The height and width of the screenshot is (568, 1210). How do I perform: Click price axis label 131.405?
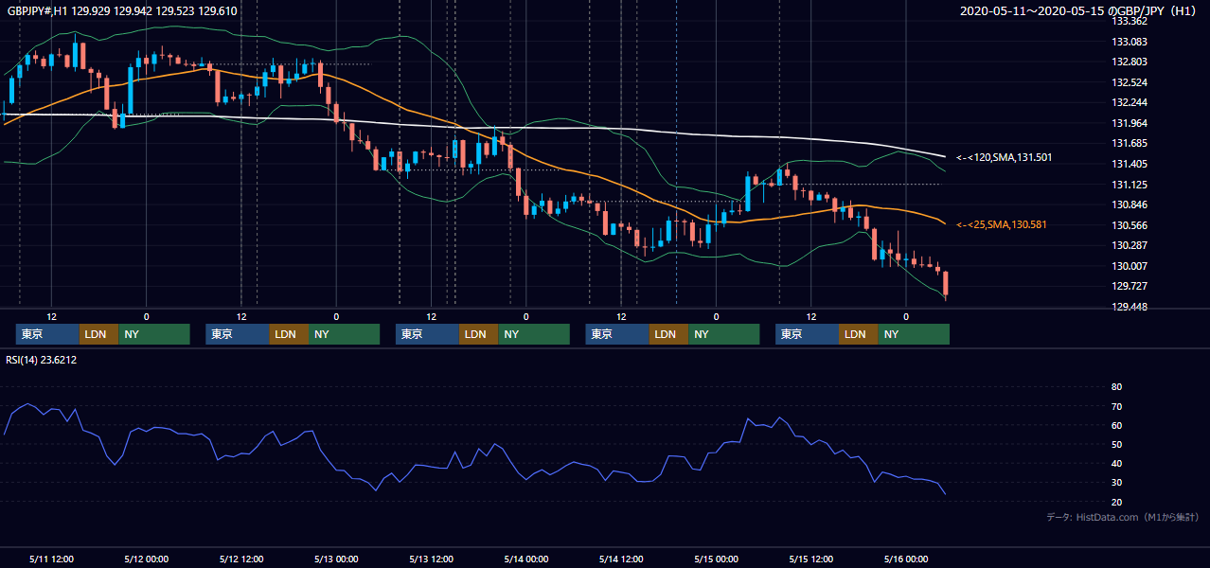click(x=1129, y=164)
